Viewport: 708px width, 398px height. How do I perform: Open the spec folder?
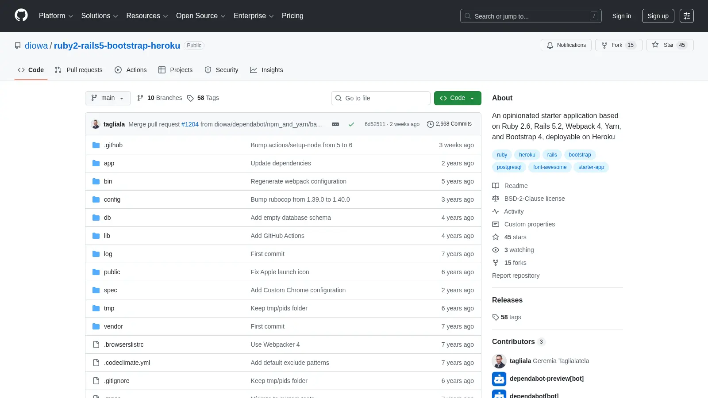pos(111,290)
